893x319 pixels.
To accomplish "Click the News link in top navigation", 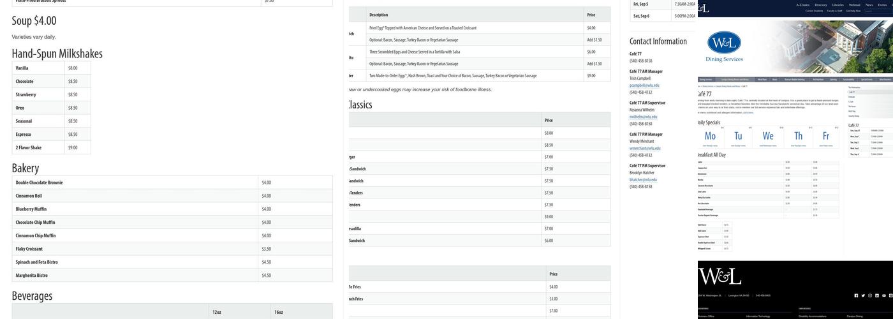I will click(x=869, y=4).
